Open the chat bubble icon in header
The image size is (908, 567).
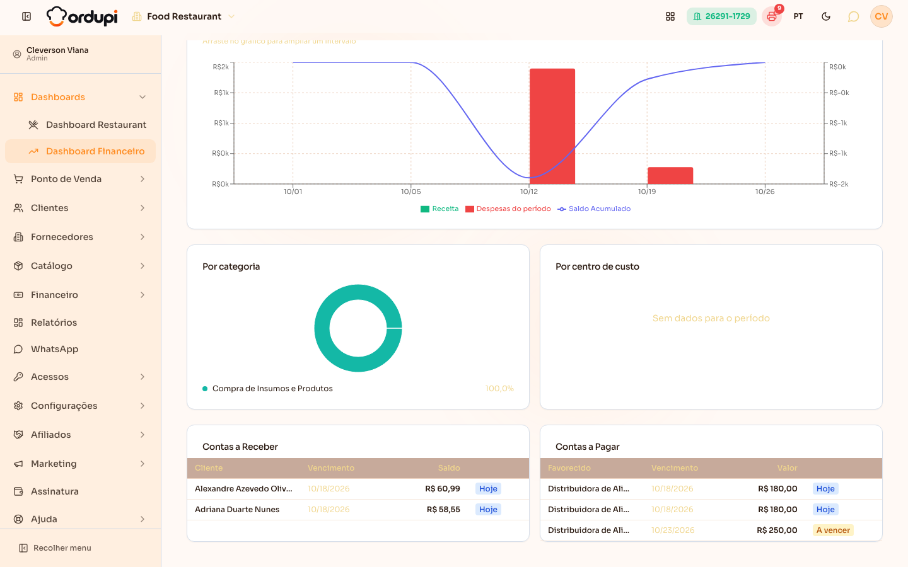tap(853, 16)
